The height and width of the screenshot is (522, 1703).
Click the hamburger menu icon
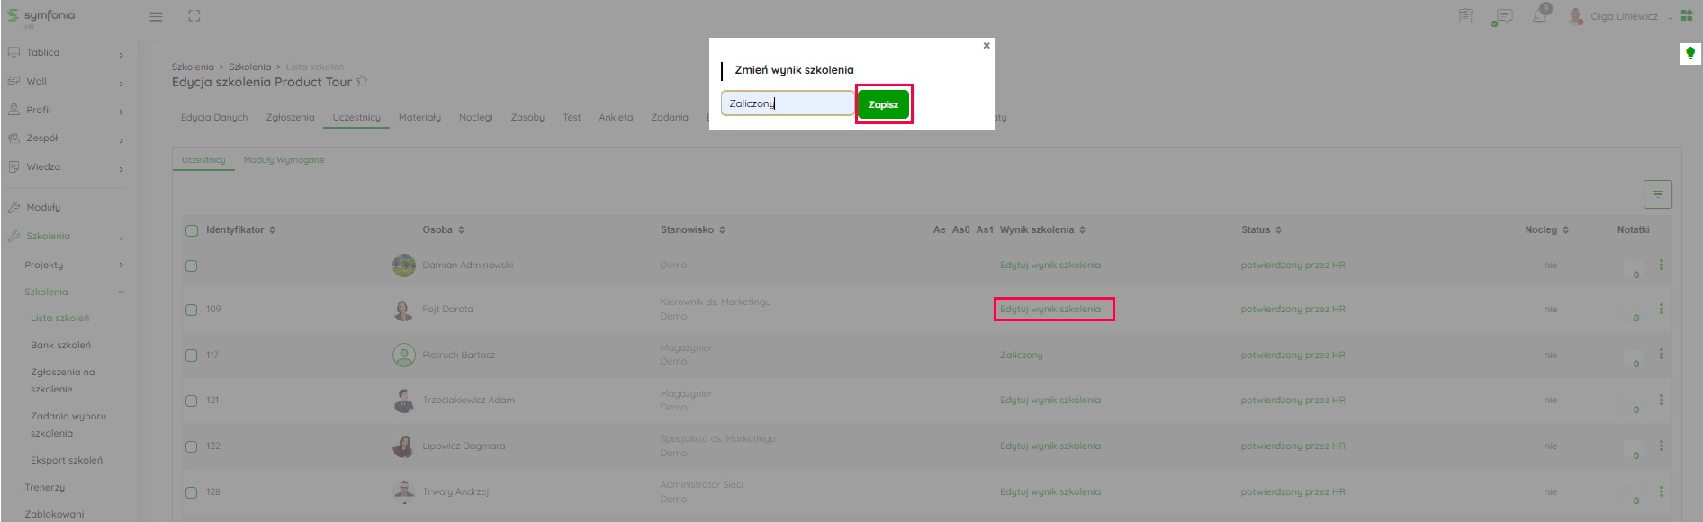tap(156, 16)
